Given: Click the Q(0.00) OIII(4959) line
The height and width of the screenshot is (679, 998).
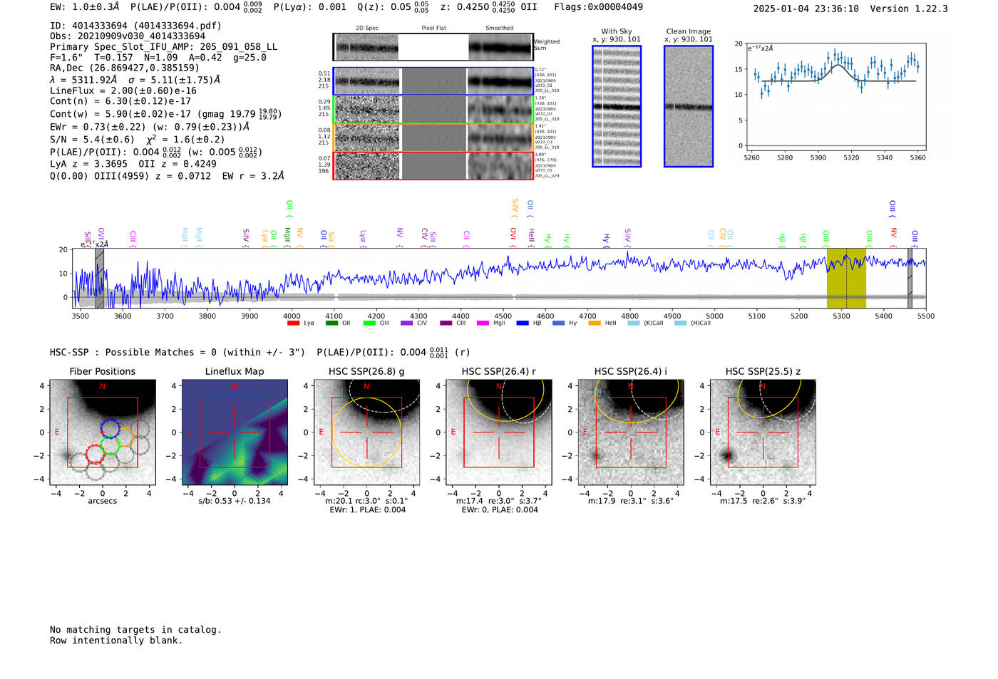Looking at the screenshot, I should pyautogui.click(x=167, y=175).
